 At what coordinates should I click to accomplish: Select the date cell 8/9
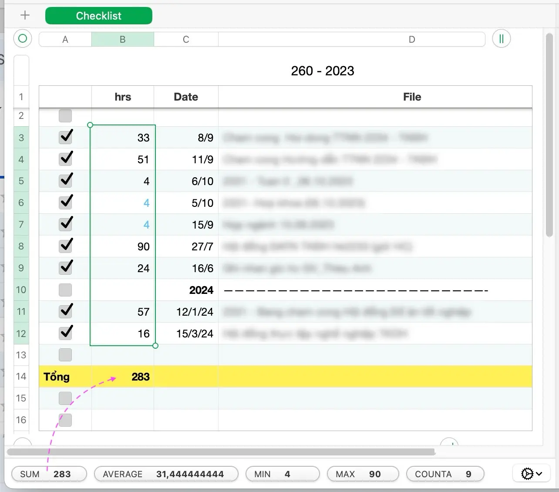pyautogui.click(x=186, y=138)
